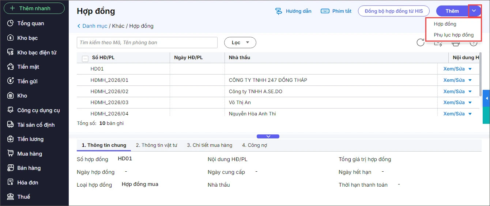Collapse detail panel with purple chevron
Image resolution: width=490 pixels, height=206 pixels.
tap(268, 136)
